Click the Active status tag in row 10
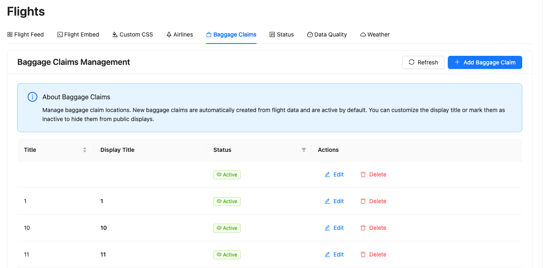This screenshot has height=268, width=544. pyautogui.click(x=227, y=228)
